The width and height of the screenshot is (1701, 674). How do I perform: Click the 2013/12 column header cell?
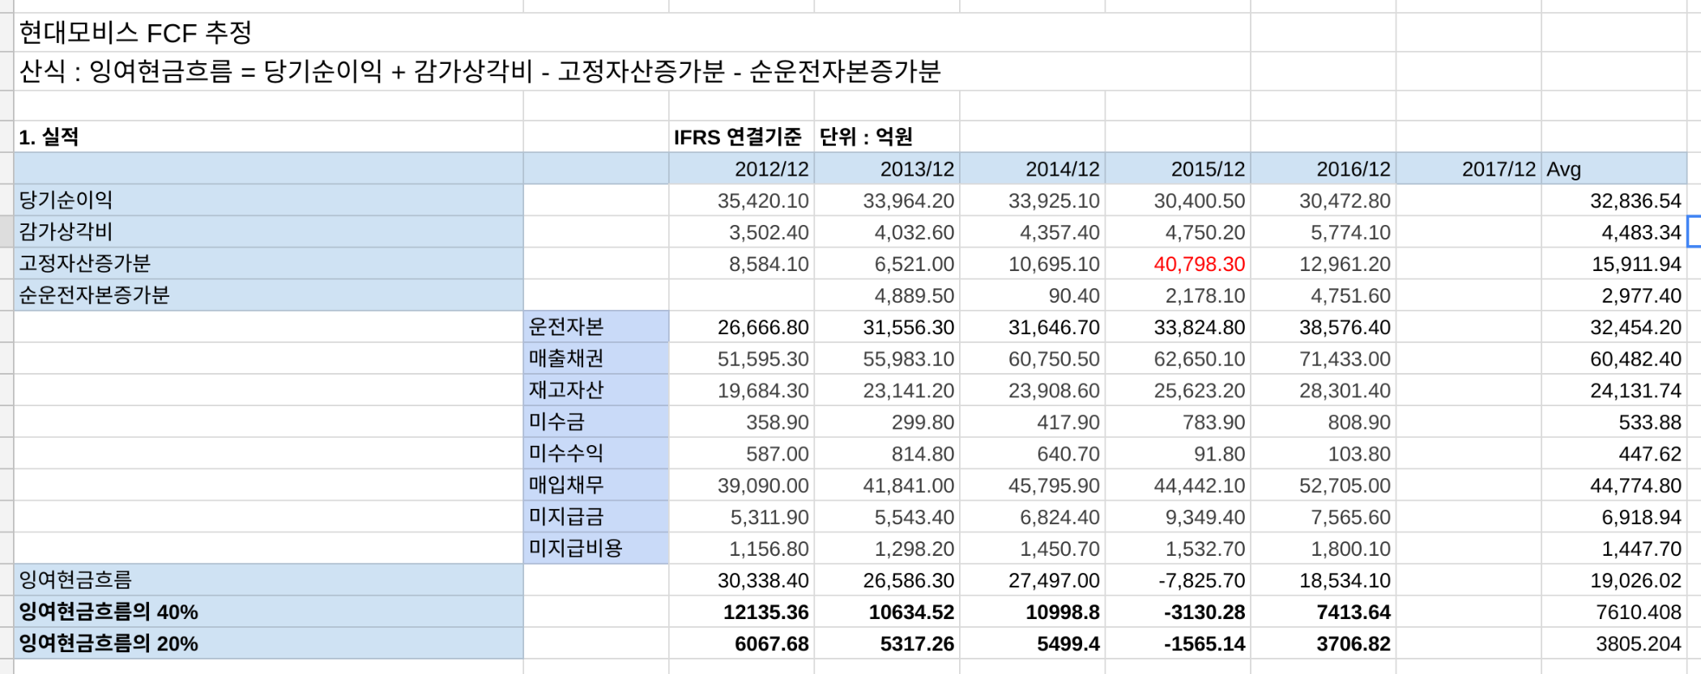[x=887, y=169]
